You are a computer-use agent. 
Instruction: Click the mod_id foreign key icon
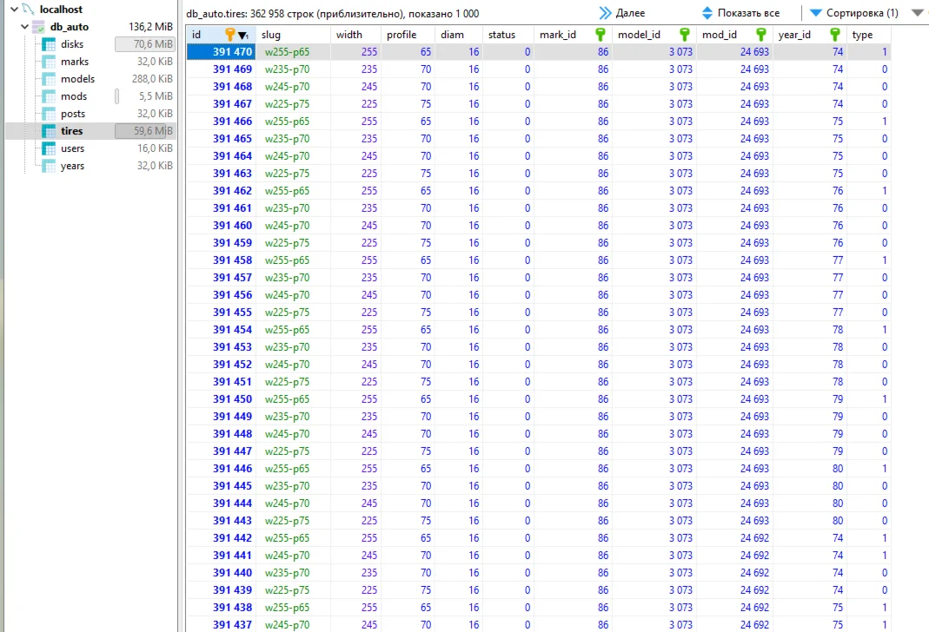(760, 35)
